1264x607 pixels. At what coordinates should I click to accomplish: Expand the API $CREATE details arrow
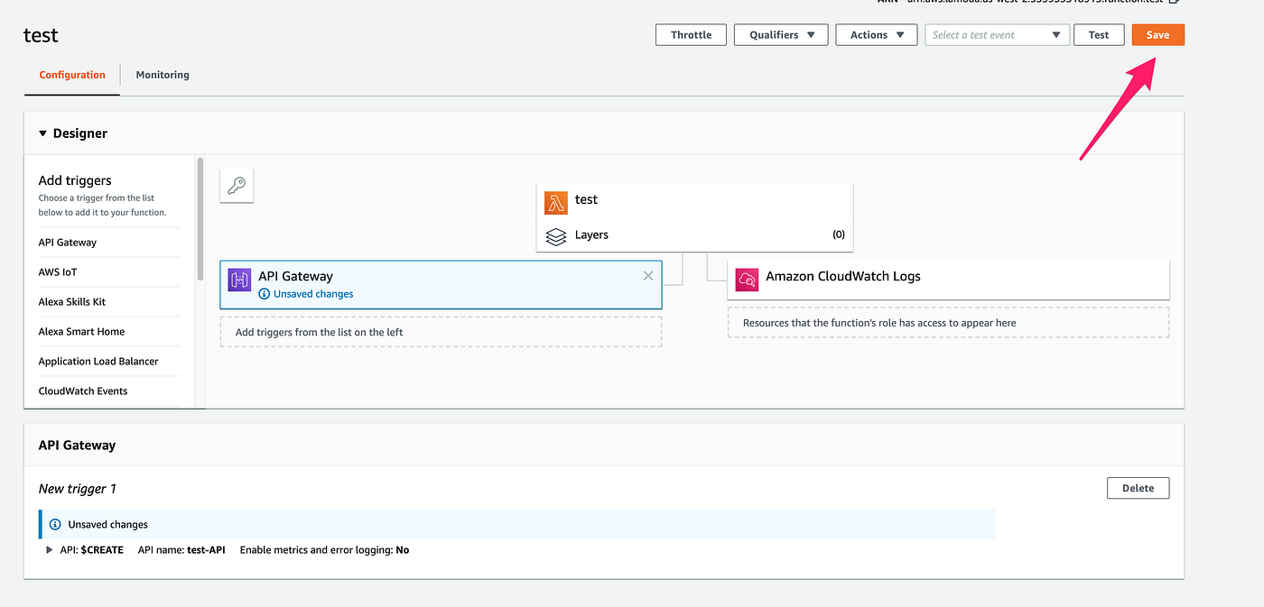pos(50,549)
